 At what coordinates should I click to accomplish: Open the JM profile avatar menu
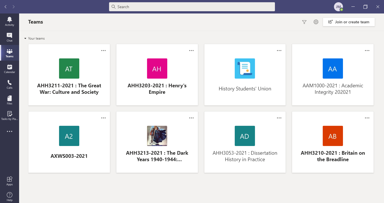click(338, 7)
